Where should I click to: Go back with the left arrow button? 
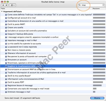click(3, 5)
